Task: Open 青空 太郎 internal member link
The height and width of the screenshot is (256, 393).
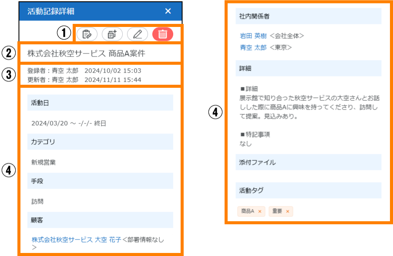Action: [253, 47]
